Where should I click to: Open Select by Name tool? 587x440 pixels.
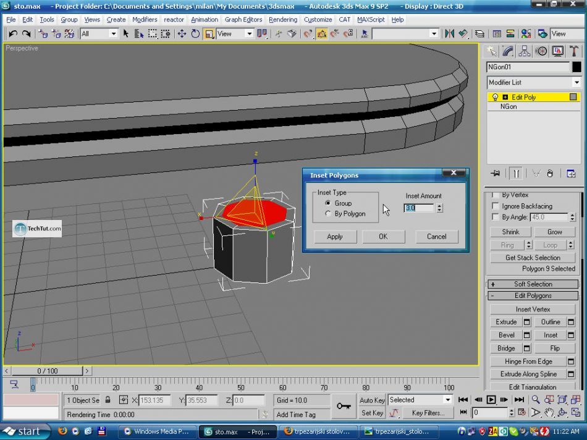[139, 34]
